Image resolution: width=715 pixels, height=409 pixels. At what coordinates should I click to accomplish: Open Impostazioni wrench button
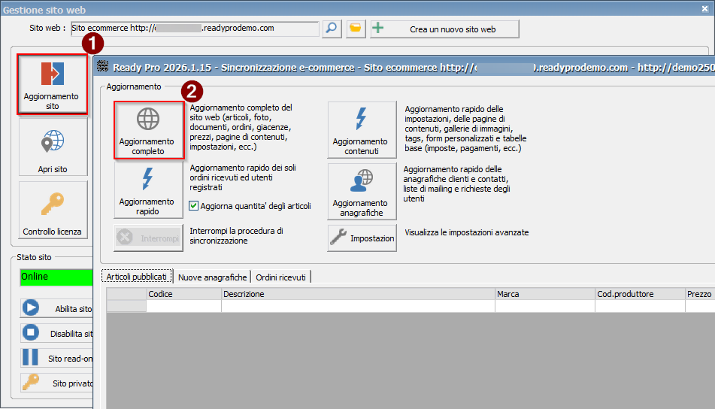point(362,238)
